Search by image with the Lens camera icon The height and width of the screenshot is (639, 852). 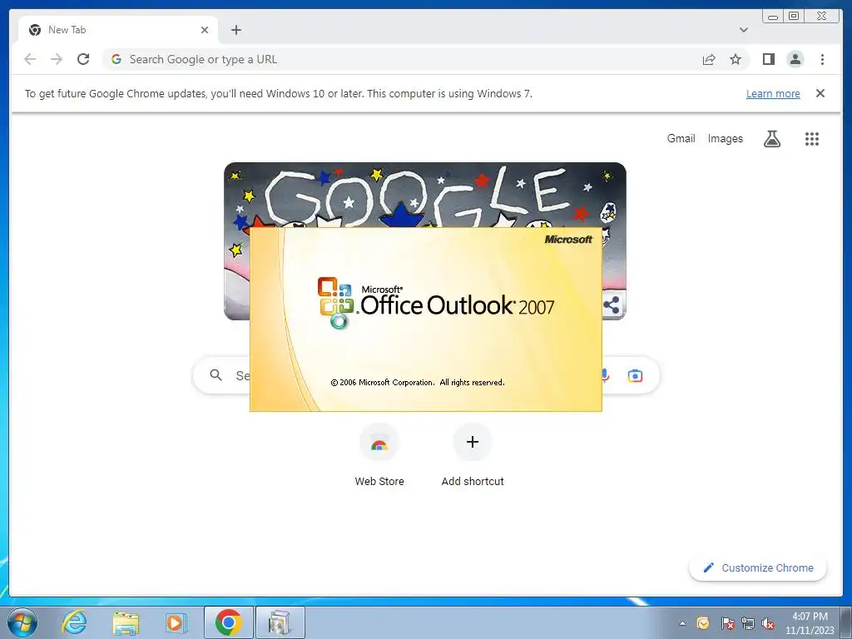pos(635,375)
